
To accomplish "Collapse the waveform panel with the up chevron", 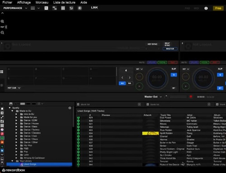I will coord(2,13).
